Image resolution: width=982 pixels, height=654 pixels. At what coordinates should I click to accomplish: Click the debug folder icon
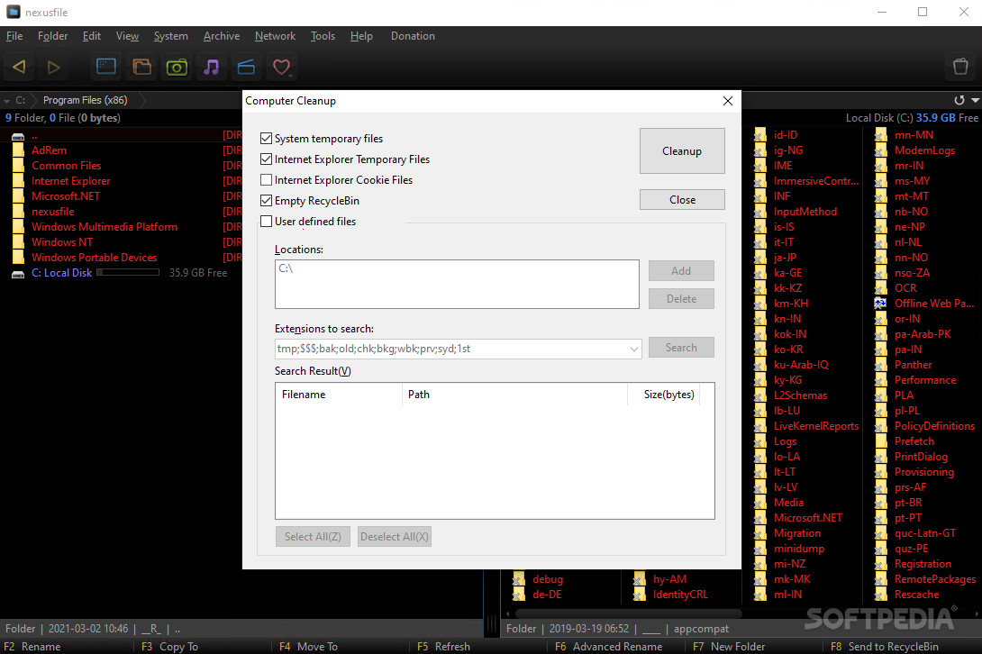pyautogui.click(x=518, y=579)
